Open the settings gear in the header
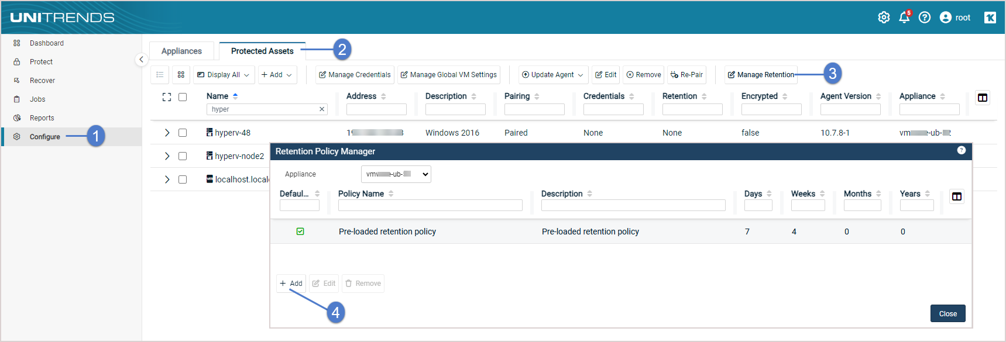Image resolution: width=1006 pixels, height=342 pixels. point(884,18)
